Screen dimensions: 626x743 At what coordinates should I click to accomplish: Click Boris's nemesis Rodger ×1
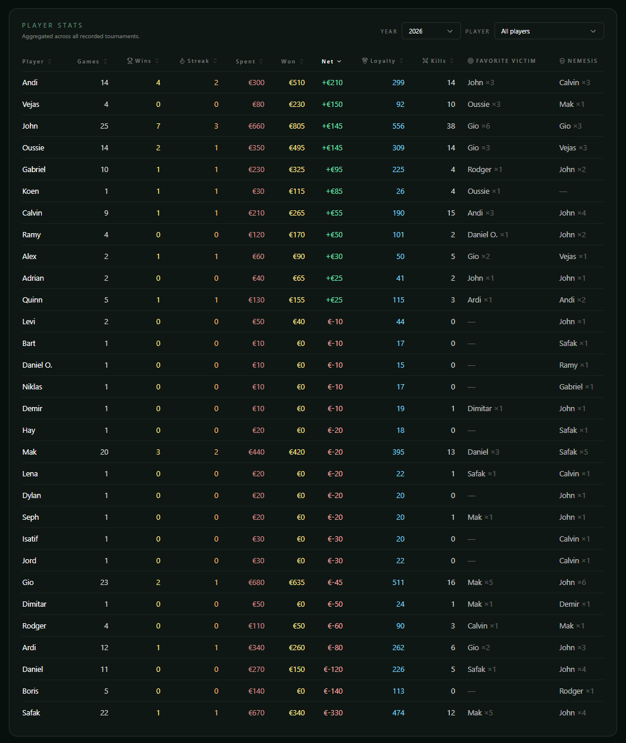tap(577, 691)
